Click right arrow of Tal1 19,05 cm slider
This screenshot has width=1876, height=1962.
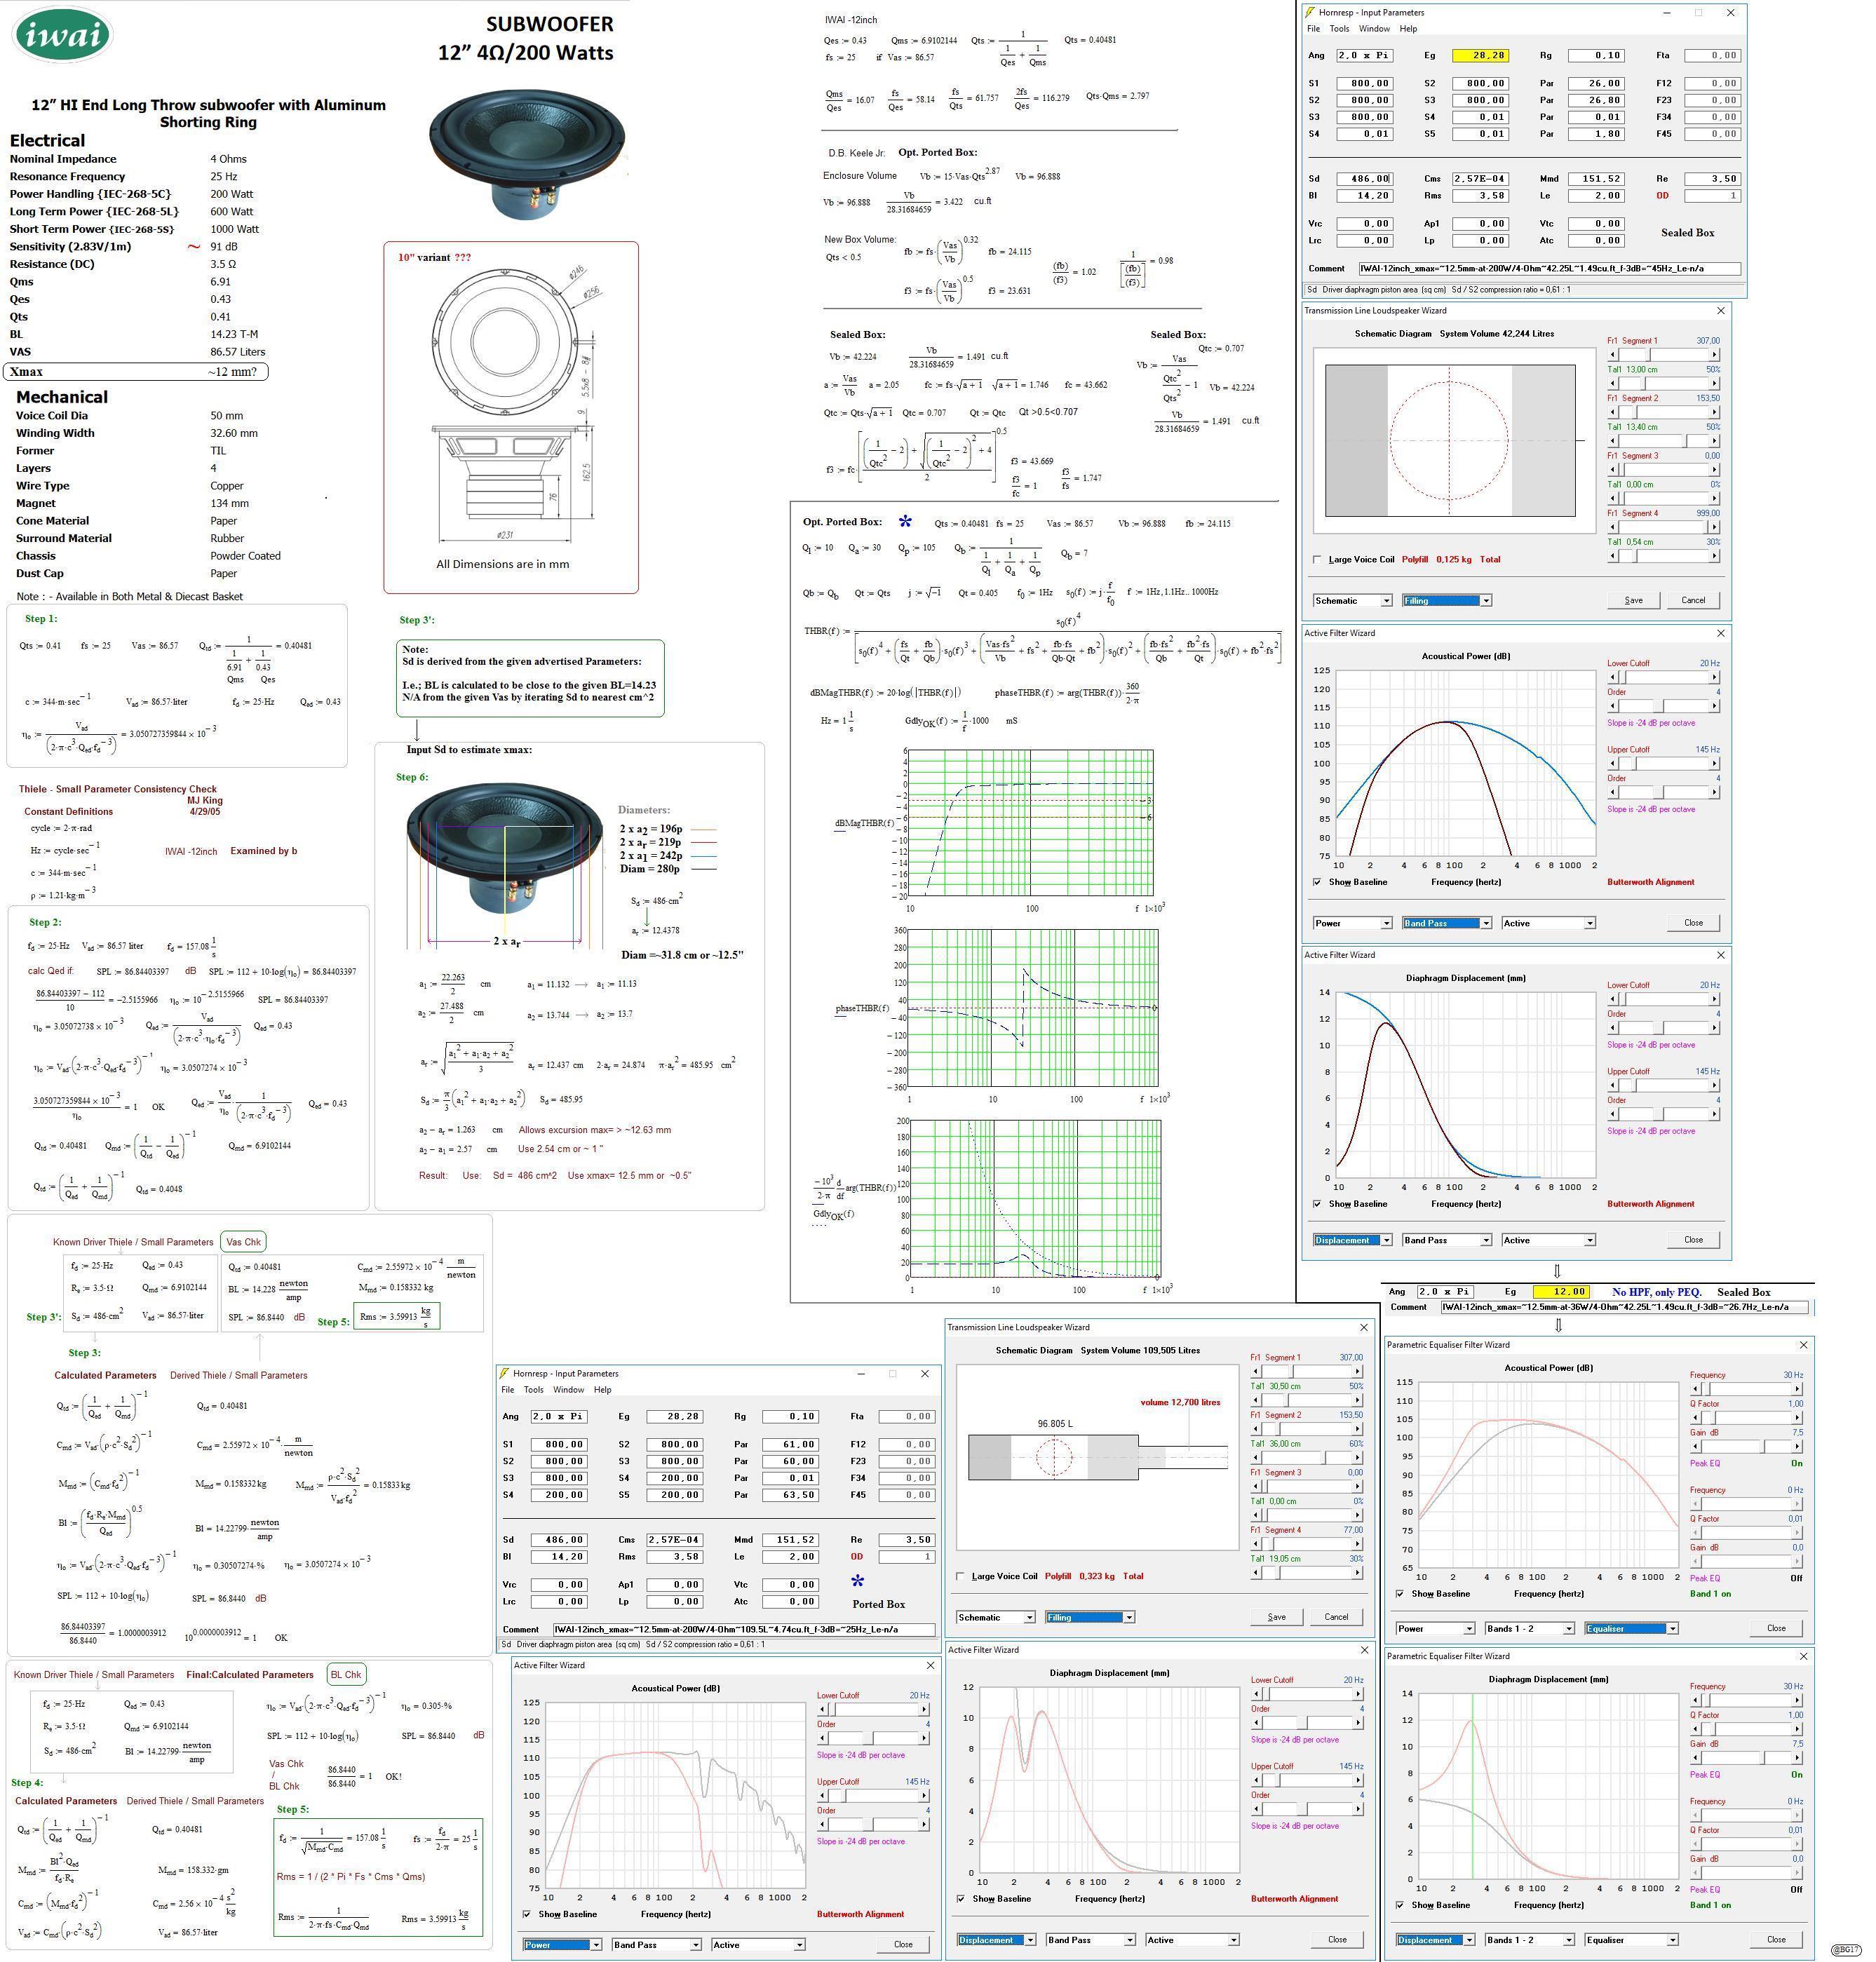[1358, 1572]
